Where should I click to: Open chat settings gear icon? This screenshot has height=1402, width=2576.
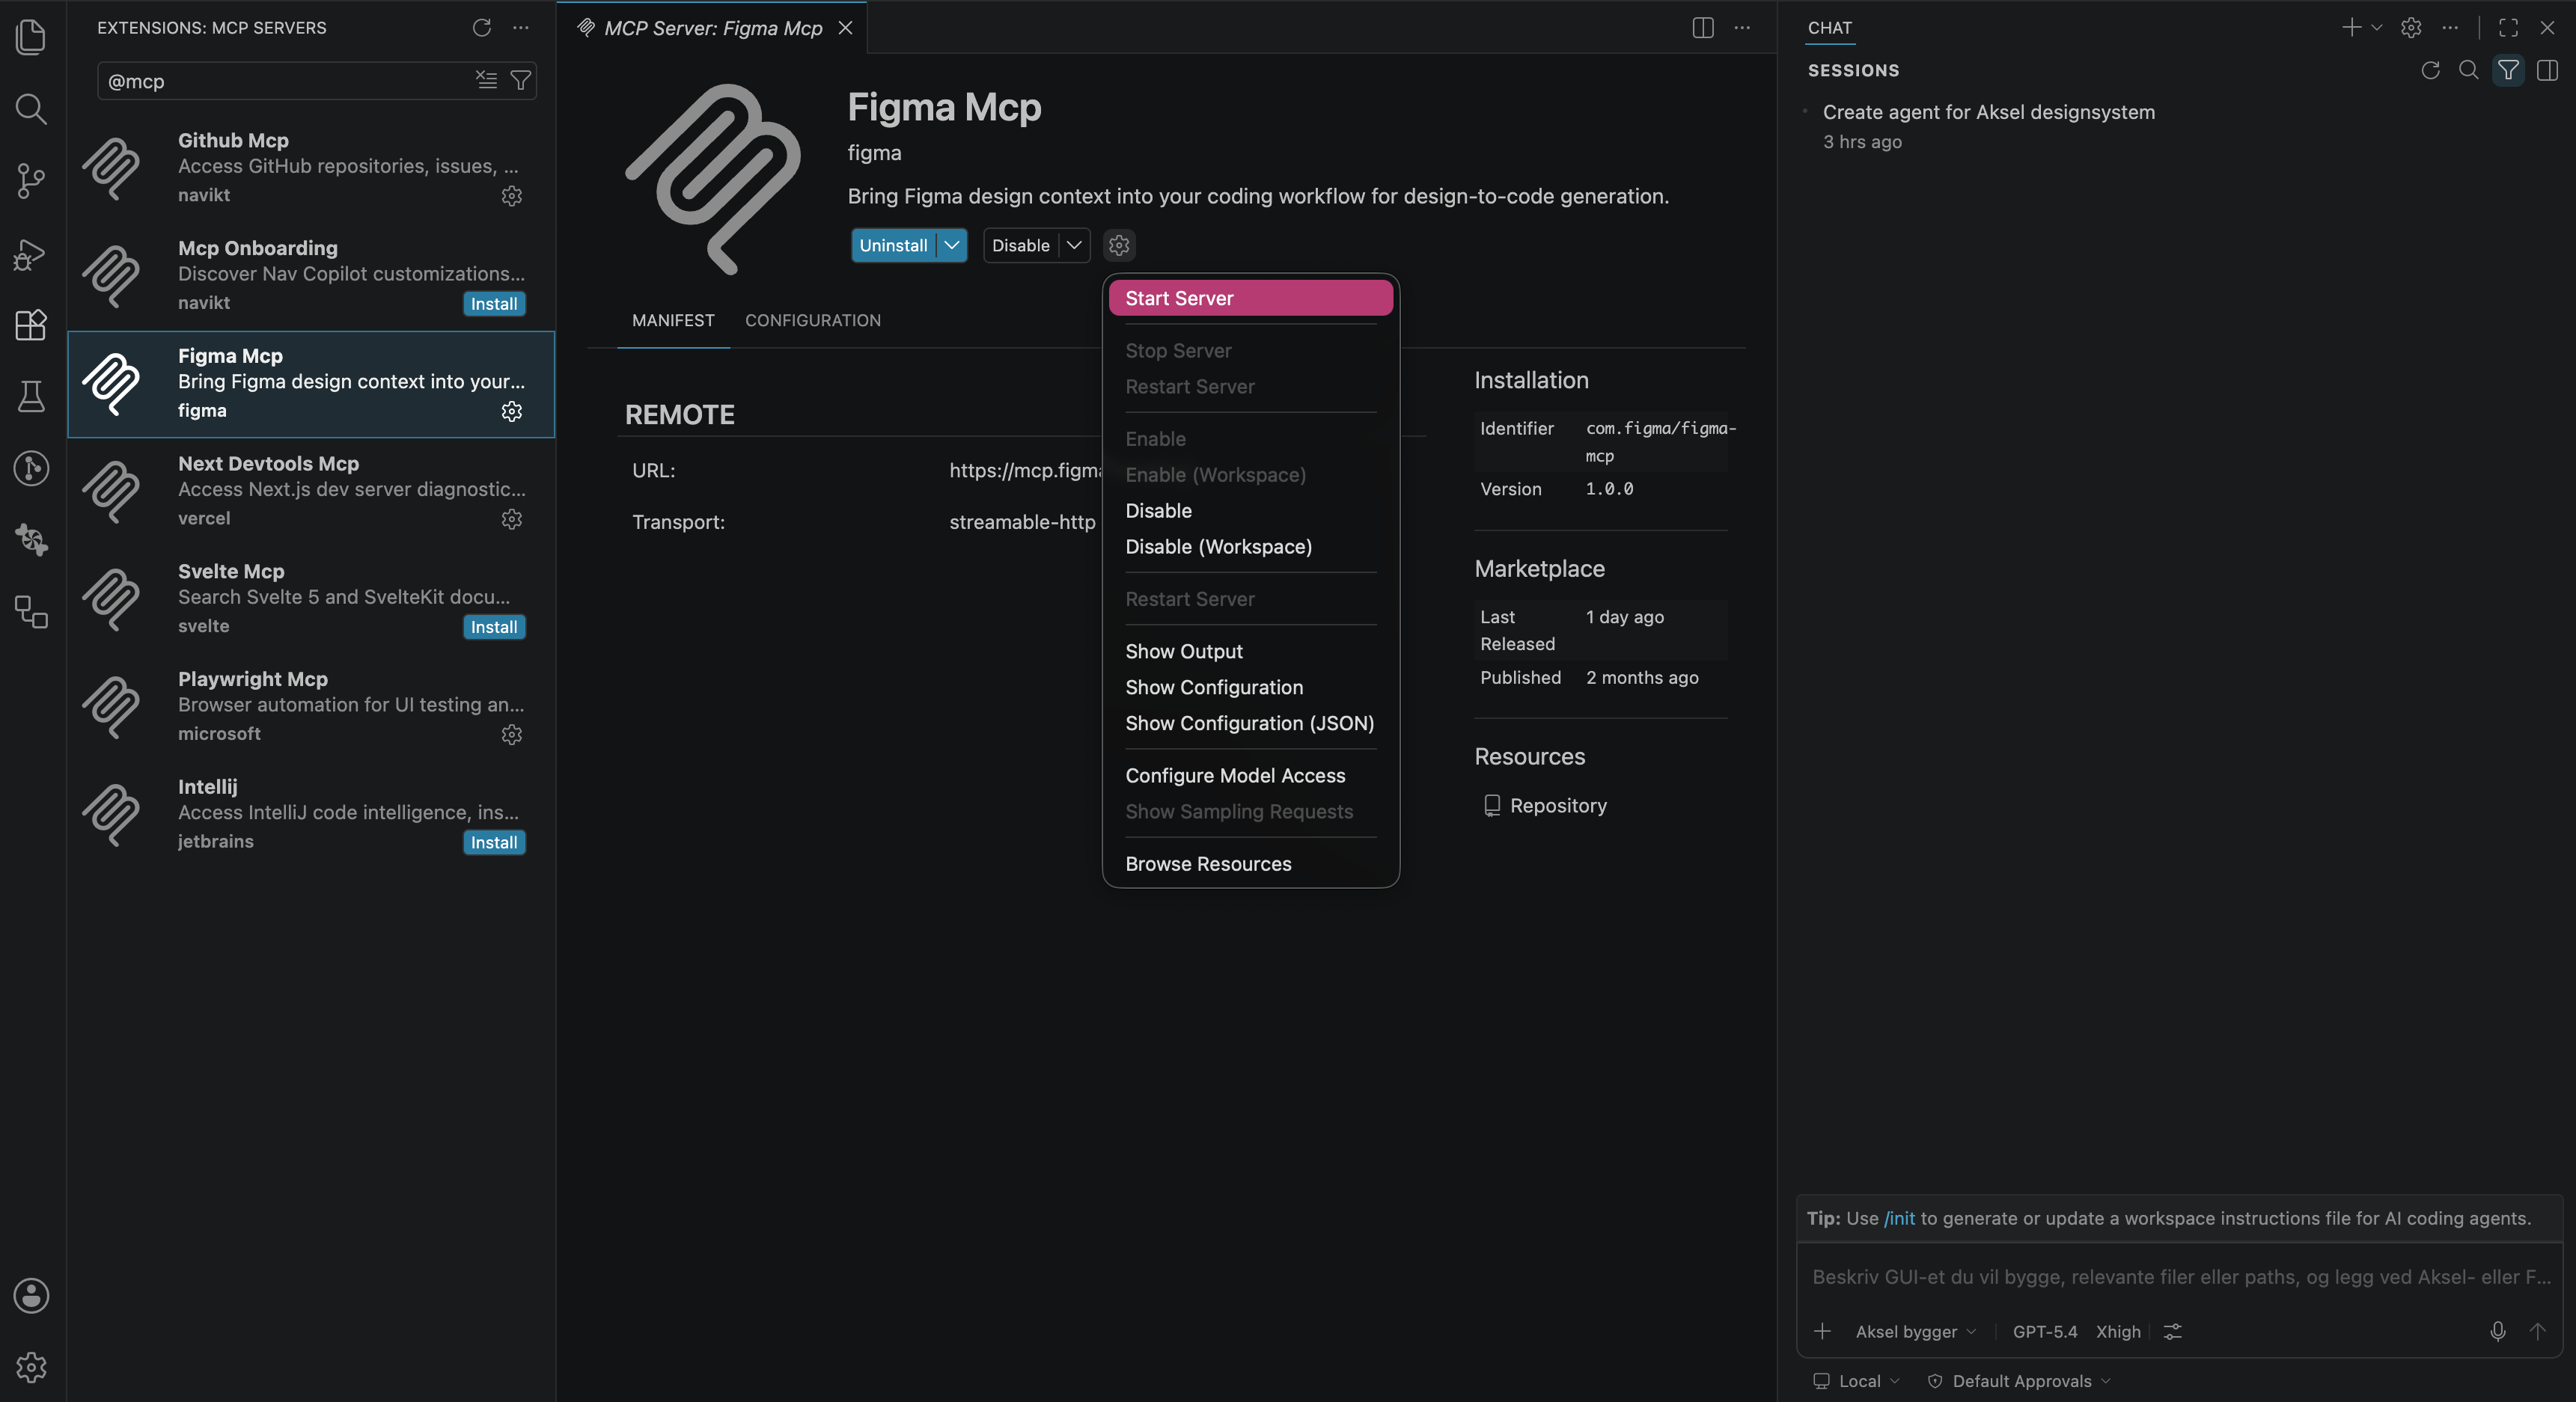(x=2412, y=28)
